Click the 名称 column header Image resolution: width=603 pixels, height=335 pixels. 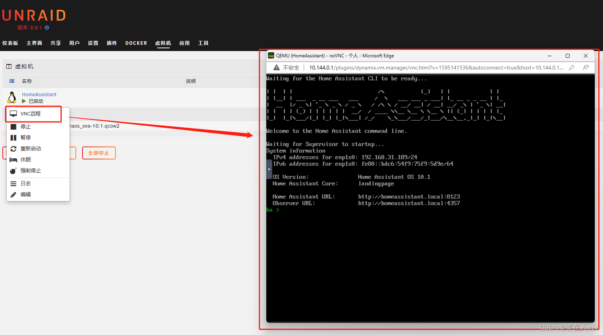[27, 81]
